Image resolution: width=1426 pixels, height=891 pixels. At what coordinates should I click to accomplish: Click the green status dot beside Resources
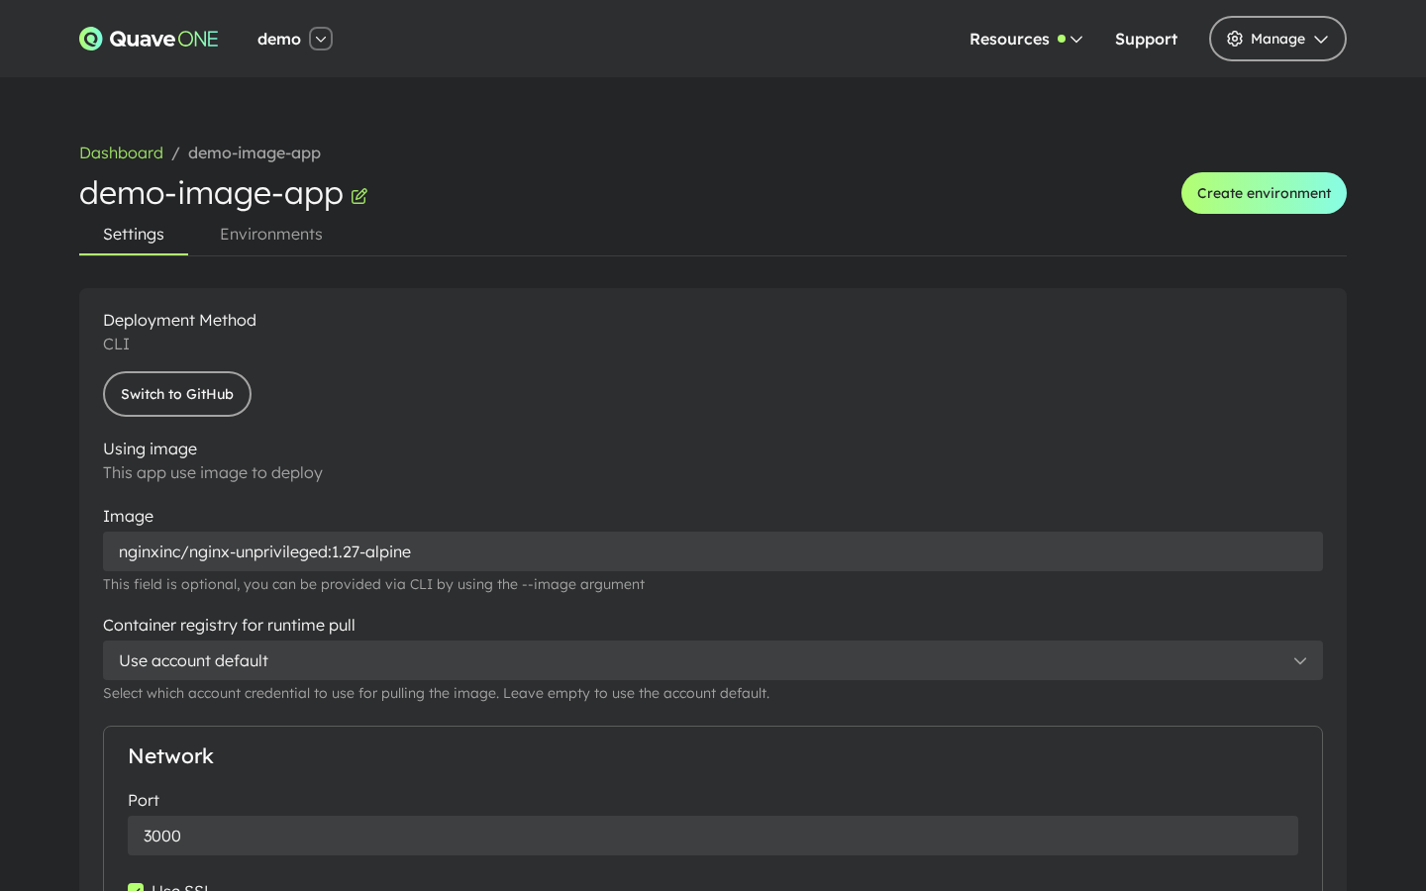pyautogui.click(x=1062, y=39)
